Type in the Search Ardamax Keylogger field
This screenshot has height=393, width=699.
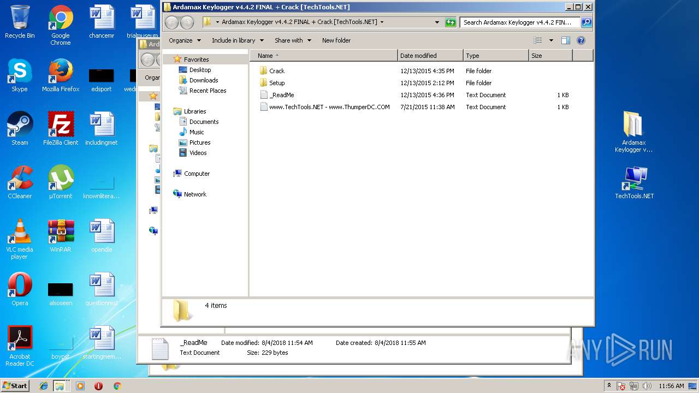coord(520,22)
